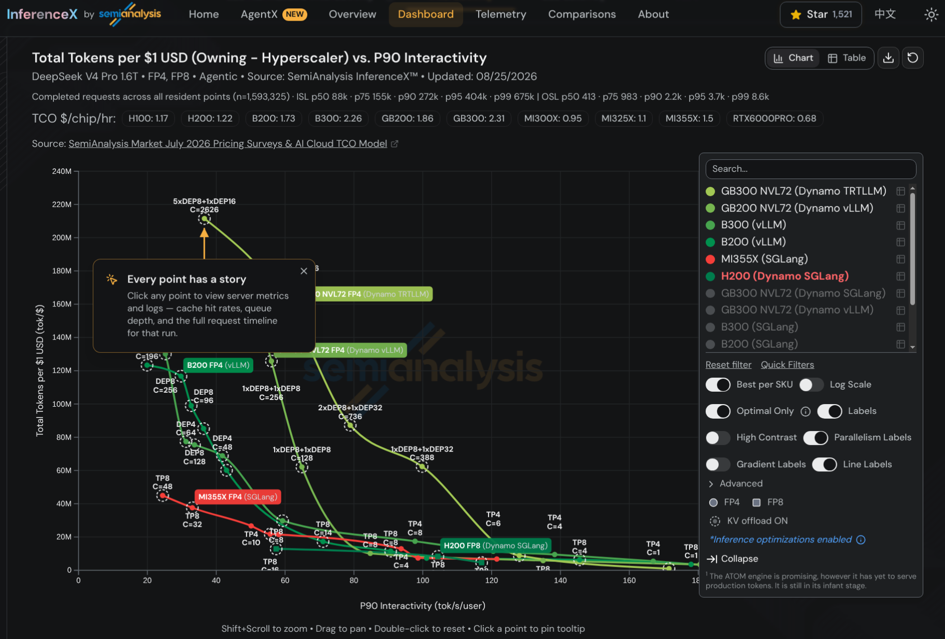The image size is (945, 639).
Task: Open table icon for B200 (vLLM)
Action: (901, 242)
